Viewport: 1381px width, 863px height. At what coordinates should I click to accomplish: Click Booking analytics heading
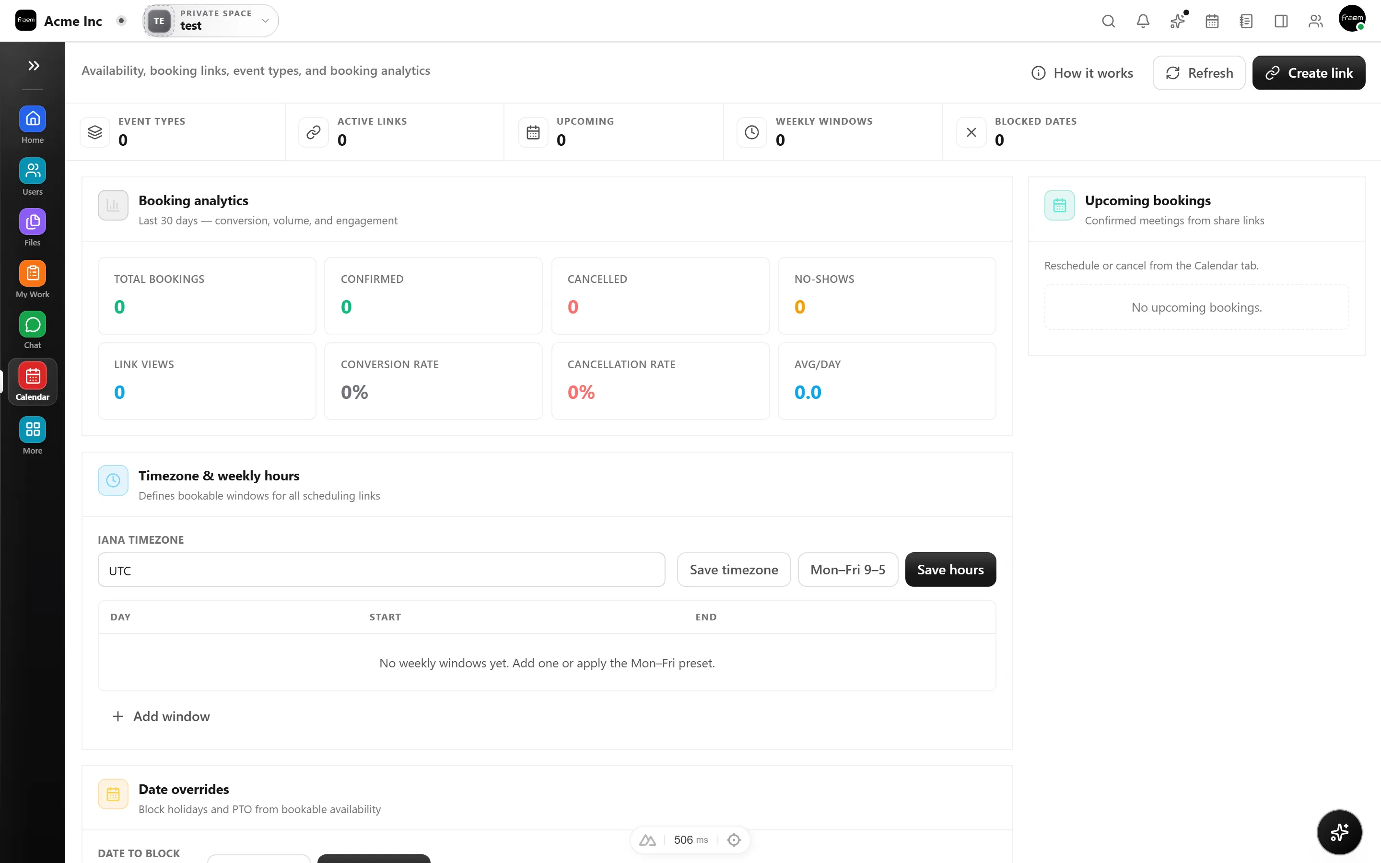[193, 200]
